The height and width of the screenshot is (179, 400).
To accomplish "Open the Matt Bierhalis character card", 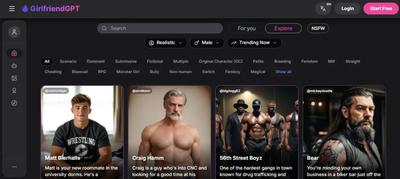I will (82, 132).
